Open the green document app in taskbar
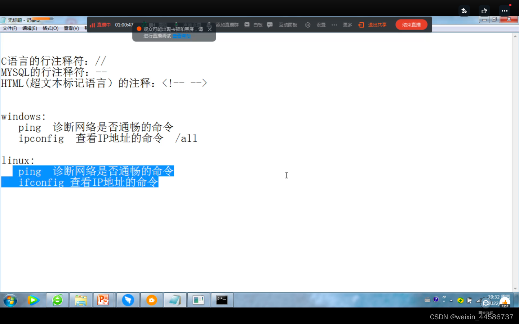Screen dimensions: 519x324 [198, 300]
